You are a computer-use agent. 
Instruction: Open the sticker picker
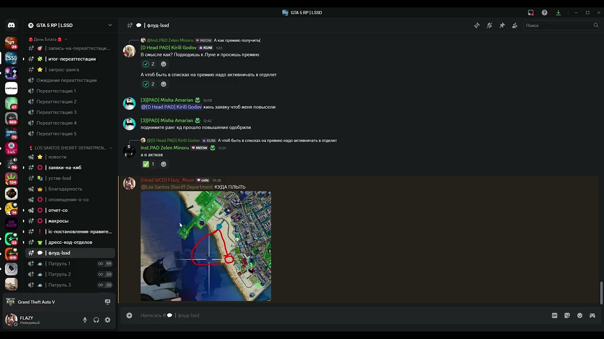tap(567, 315)
